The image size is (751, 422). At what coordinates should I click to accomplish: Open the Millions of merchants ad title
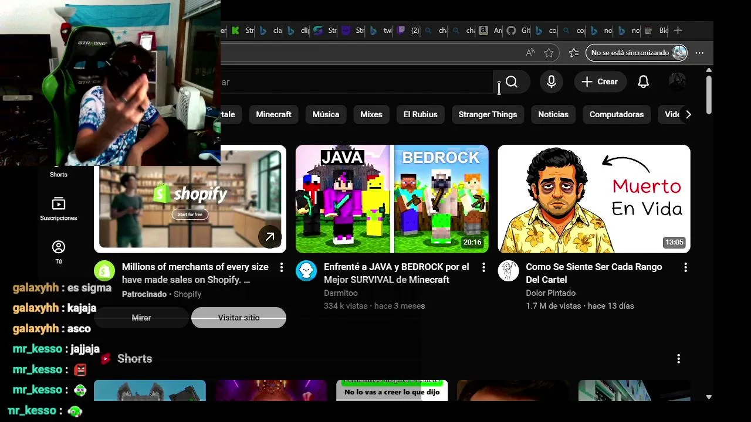(195, 273)
